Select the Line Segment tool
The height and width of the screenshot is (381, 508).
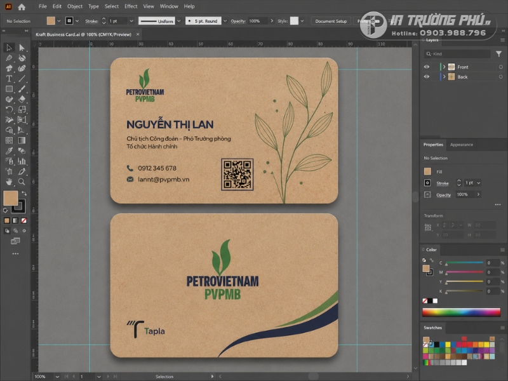point(22,78)
